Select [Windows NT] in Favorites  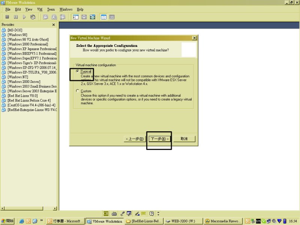coord(18,77)
